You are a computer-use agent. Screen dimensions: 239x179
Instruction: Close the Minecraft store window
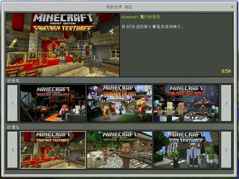232,7
